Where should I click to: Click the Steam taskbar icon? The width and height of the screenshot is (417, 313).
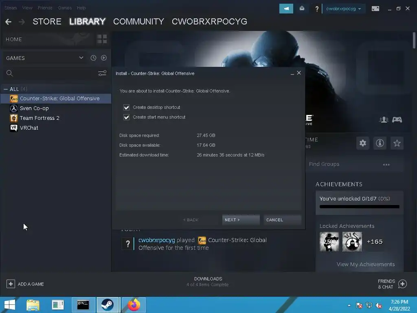click(108, 305)
